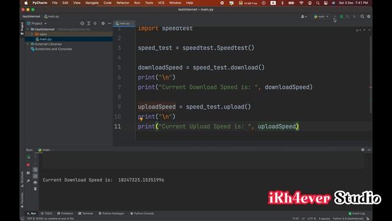392x221 pixels.
Task: Expand the inspection widget arrow in the editor
Action: tap(369, 30)
